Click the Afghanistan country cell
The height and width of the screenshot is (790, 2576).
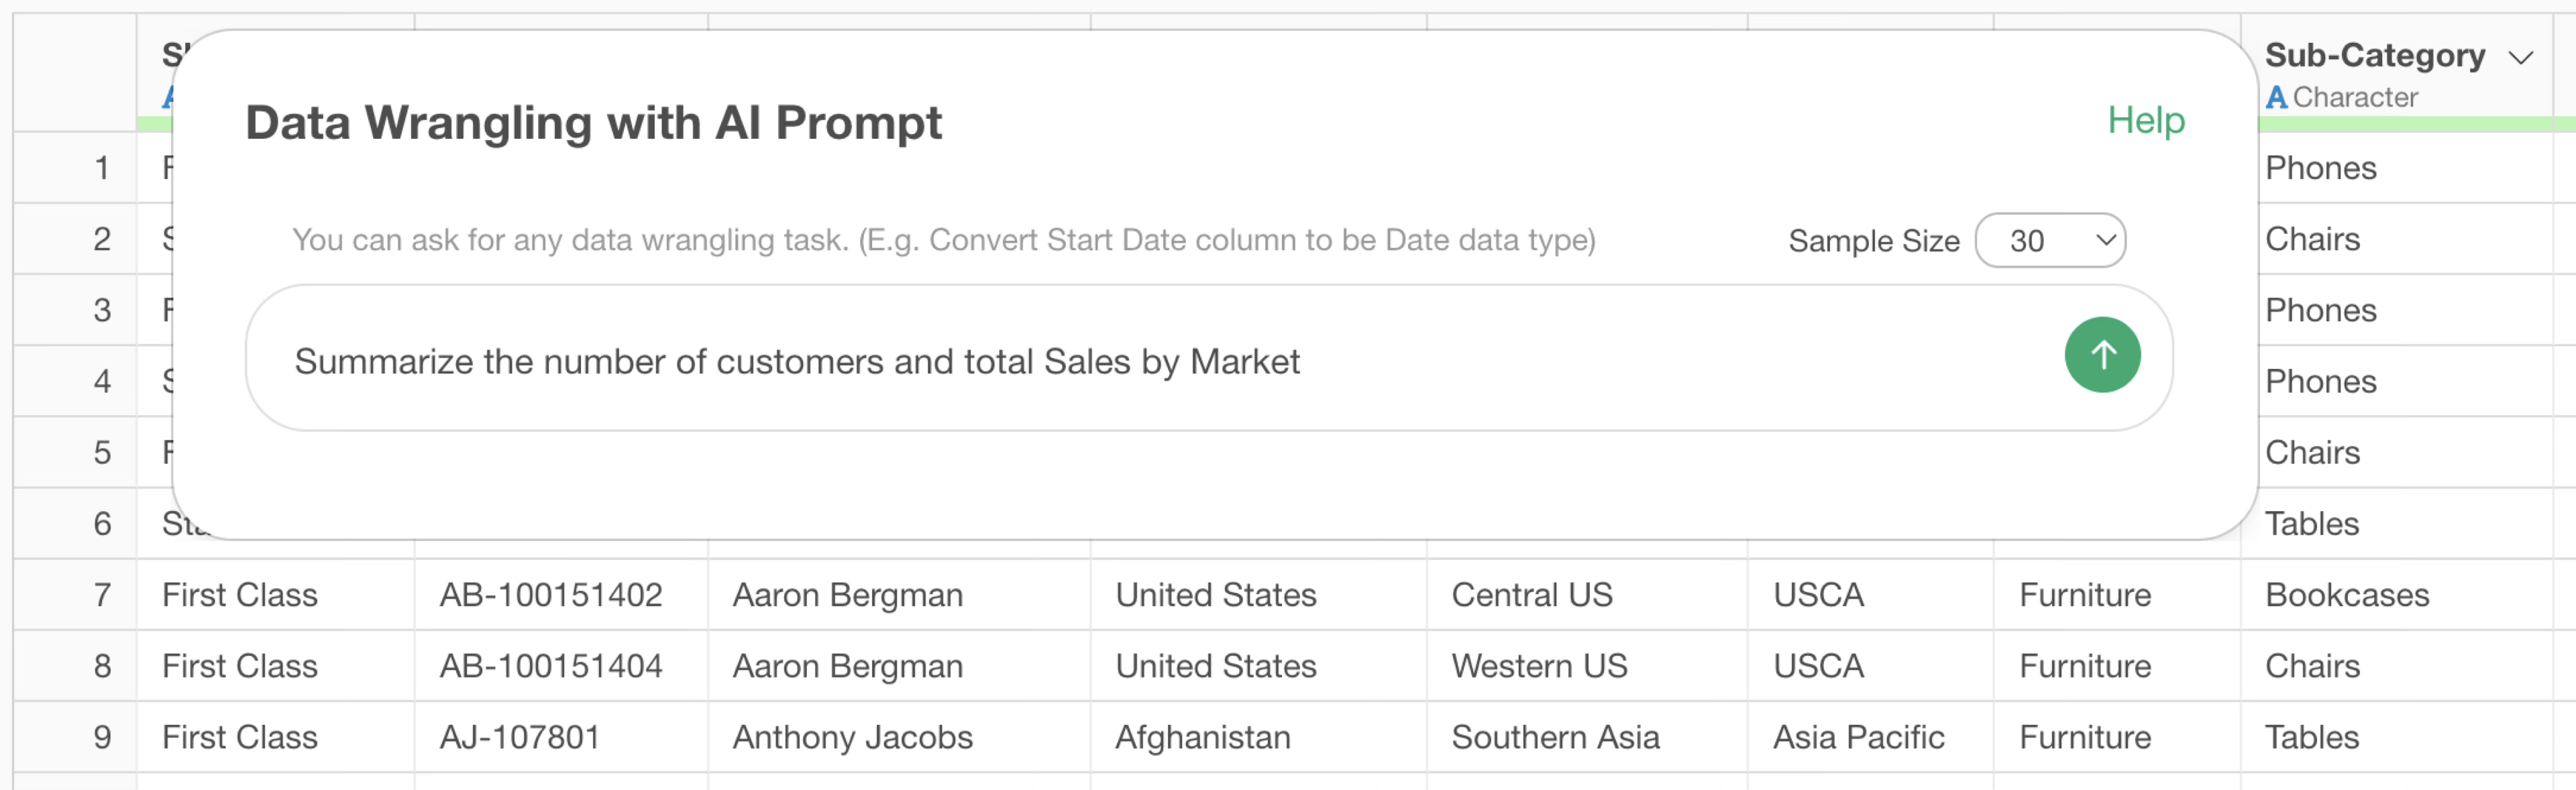point(1202,737)
